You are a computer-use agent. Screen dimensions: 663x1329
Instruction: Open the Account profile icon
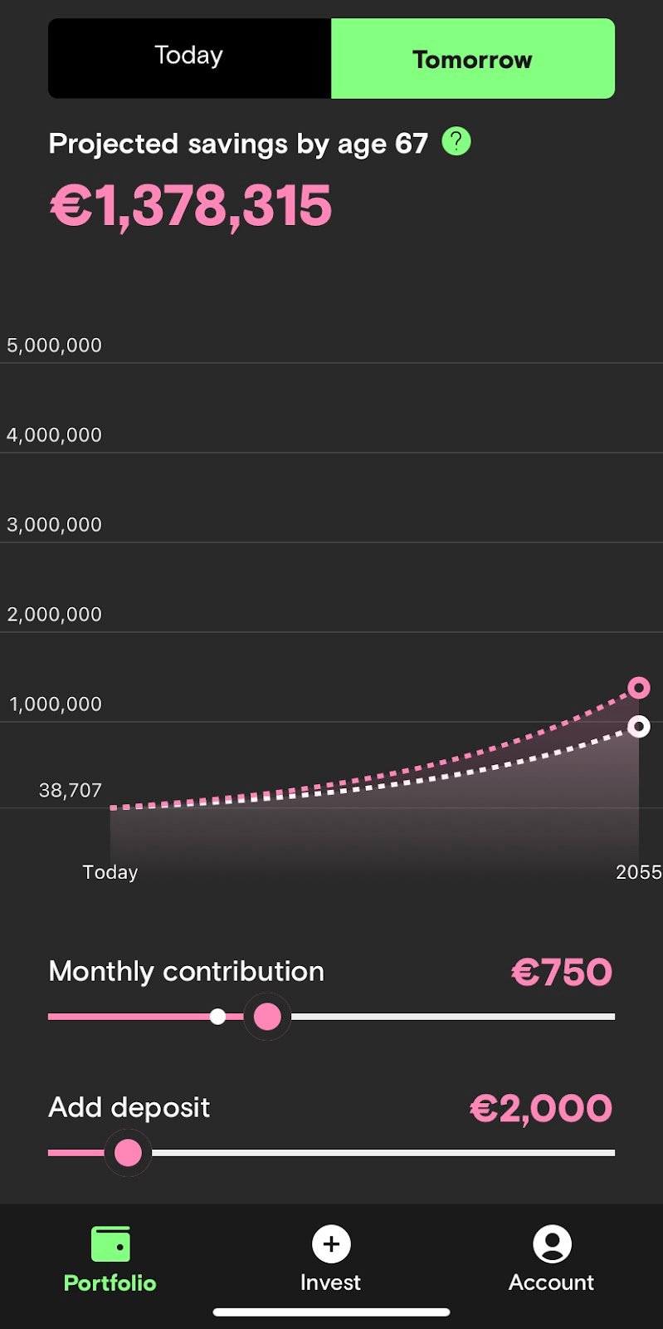[552, 1244]
